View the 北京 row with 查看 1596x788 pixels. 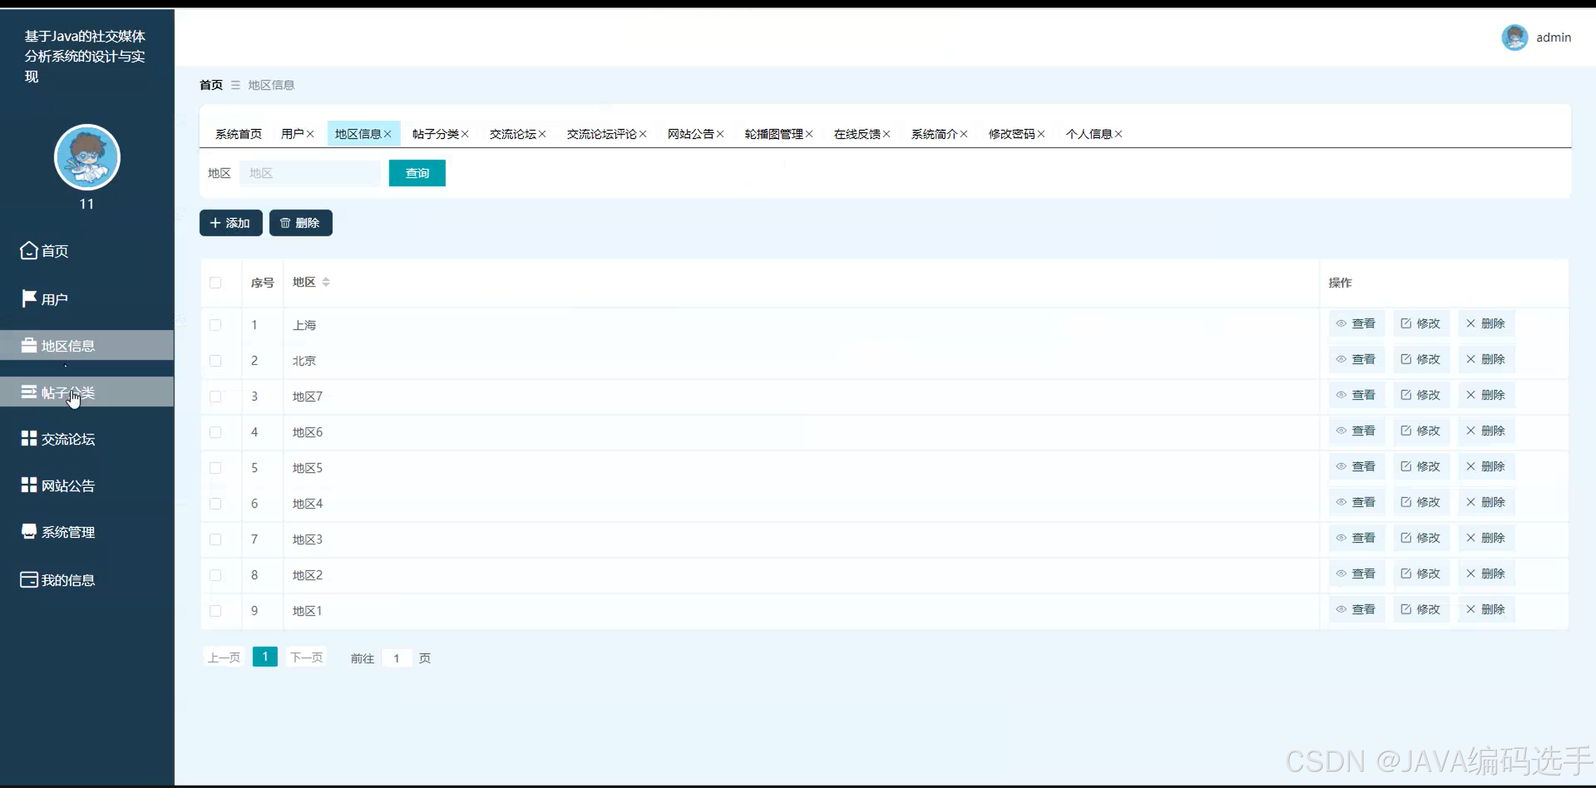tap(1356, 359)
